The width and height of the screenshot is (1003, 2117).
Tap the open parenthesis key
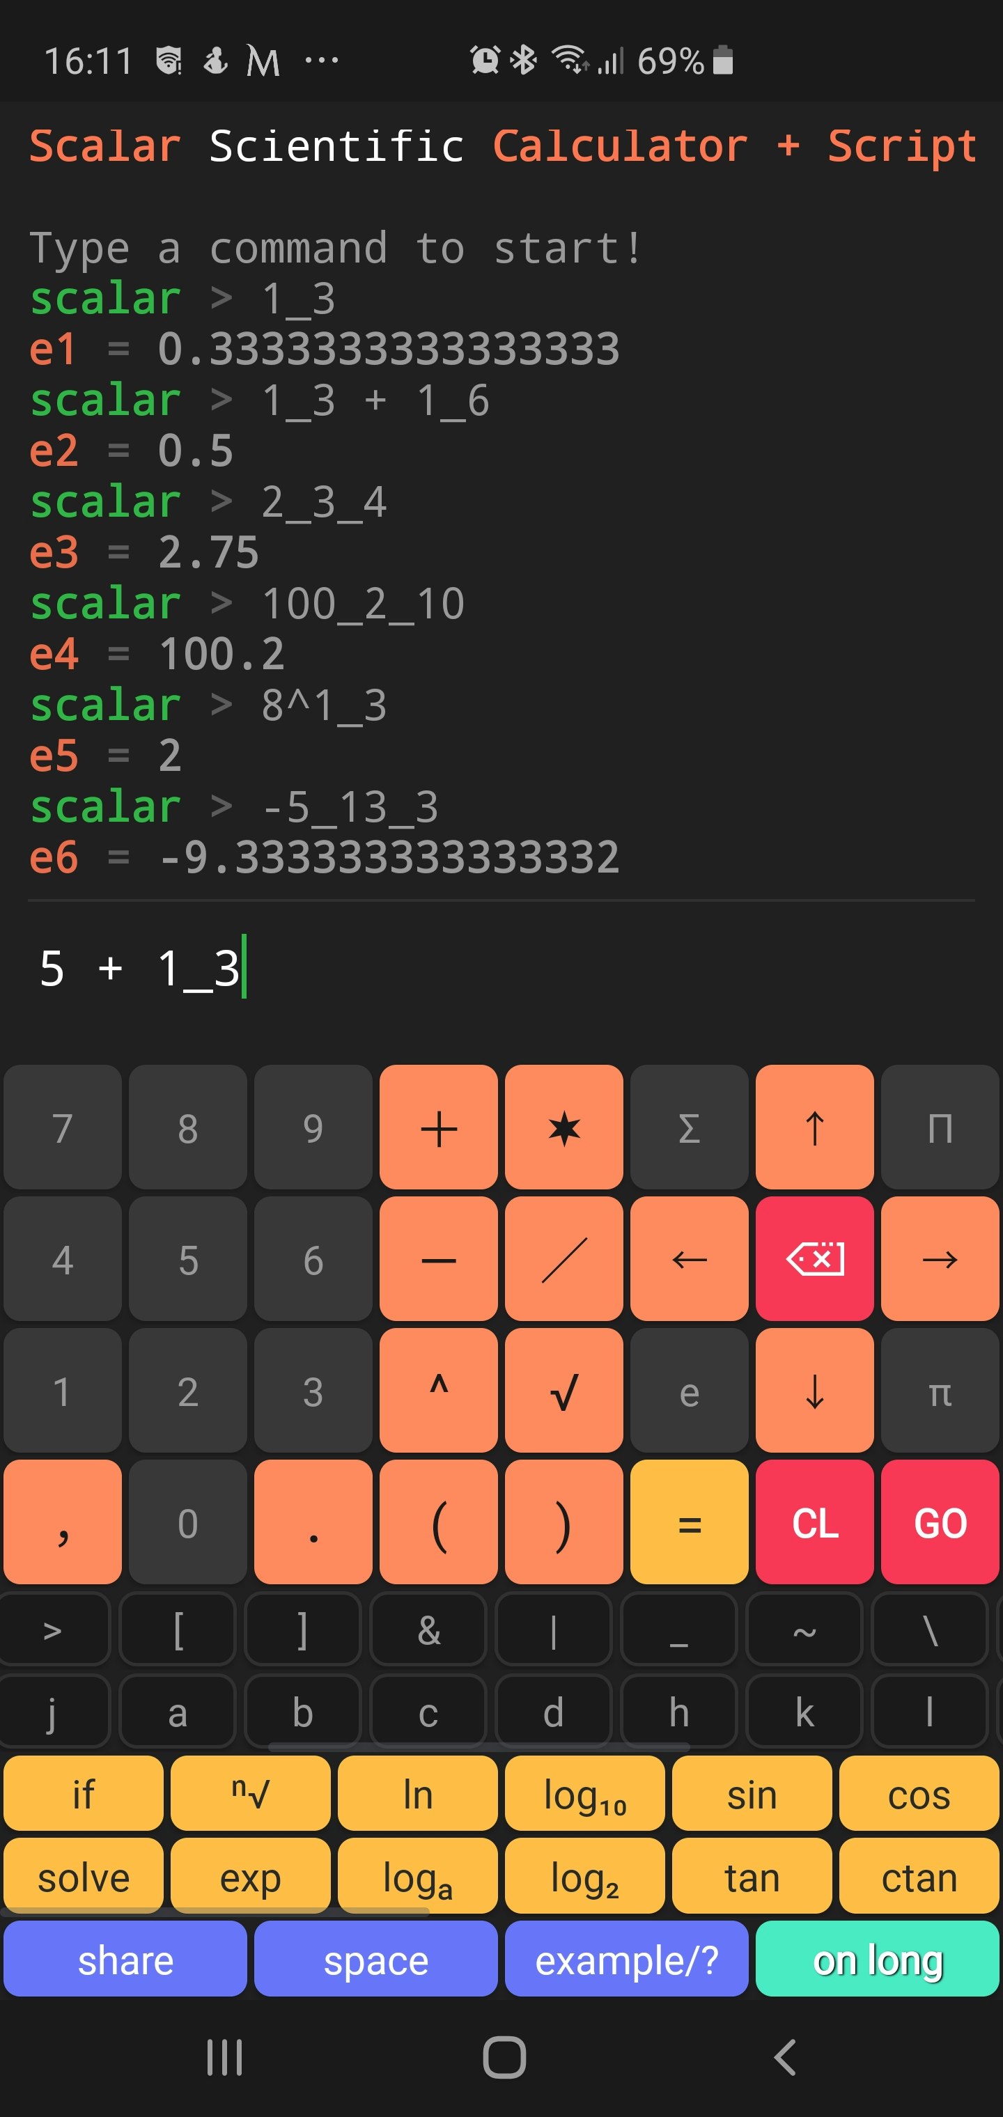pyautogui.click(x=438, y=1521)
